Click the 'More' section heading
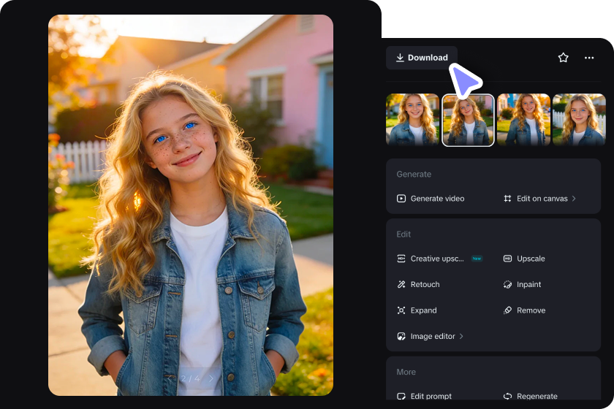This screenshot has width=614, height=409. click(x=406, y=372)
